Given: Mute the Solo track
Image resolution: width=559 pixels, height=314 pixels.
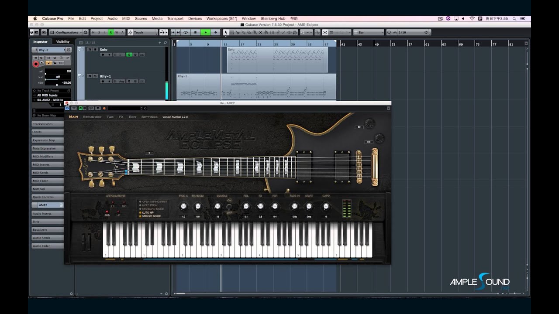Looking at the screenshot, I should [x=90, y=50].
